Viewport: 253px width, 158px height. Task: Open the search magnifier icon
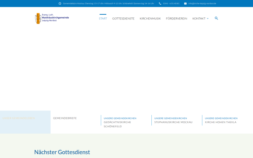[216, 18]
